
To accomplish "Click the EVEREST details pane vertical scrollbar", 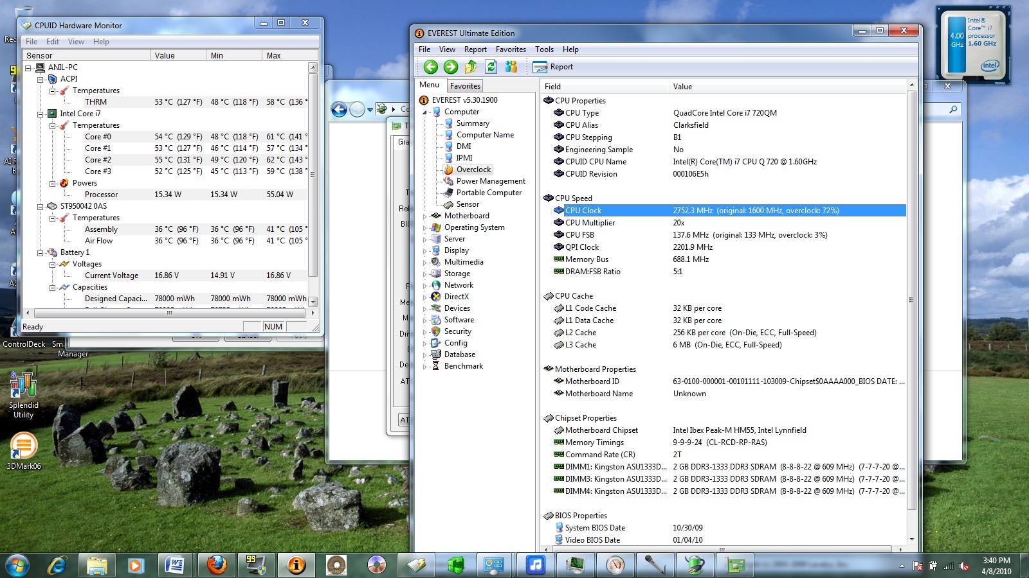I will (911, 300).
